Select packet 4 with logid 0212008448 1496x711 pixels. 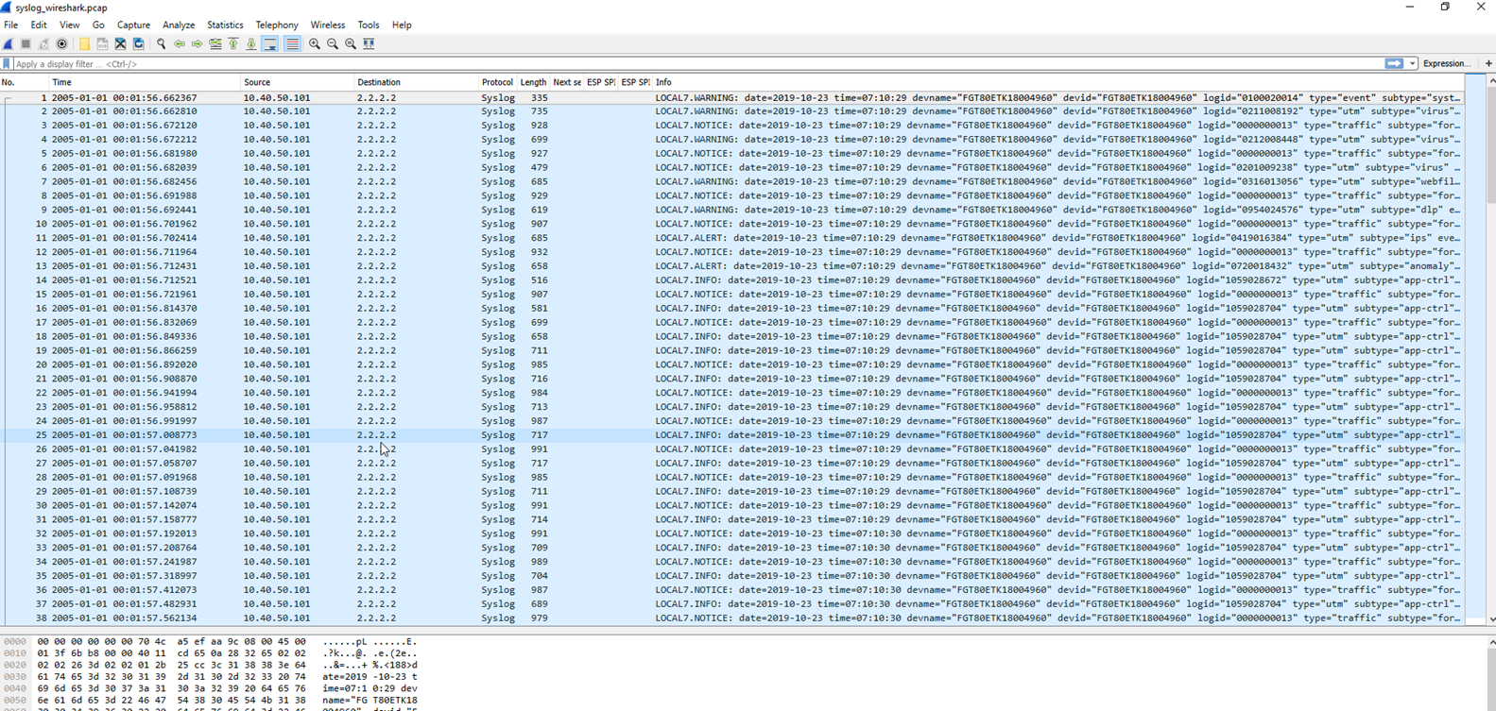(732, 139)
